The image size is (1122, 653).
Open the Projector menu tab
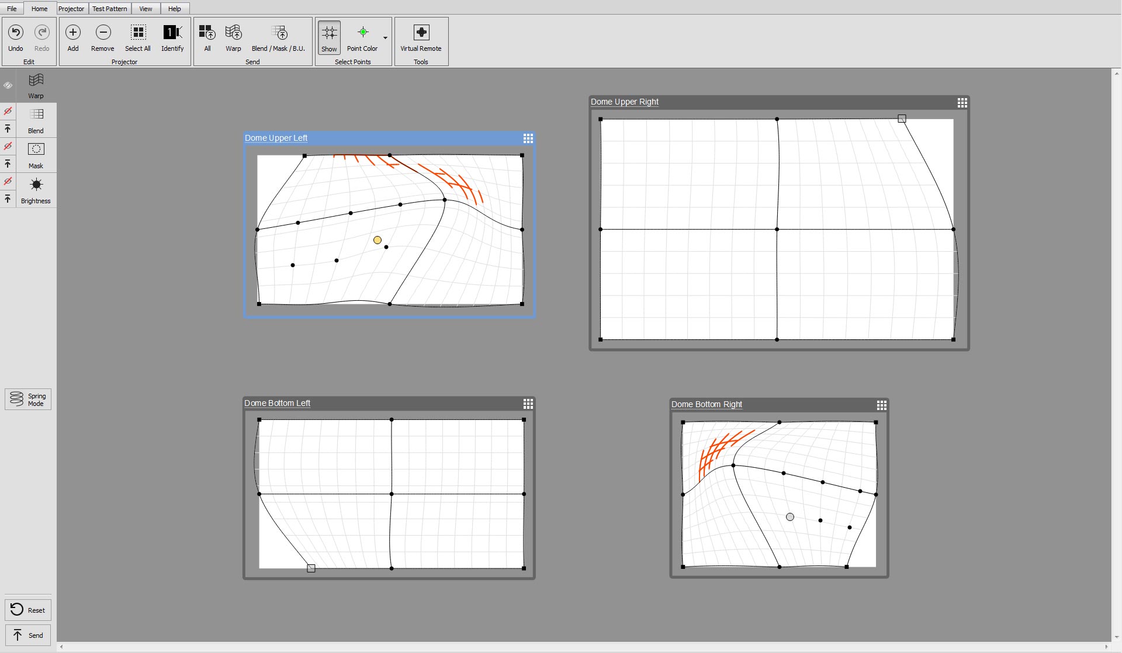point(71,8)
